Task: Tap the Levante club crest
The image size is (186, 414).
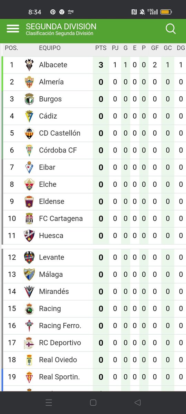Action: coord(29,257)
